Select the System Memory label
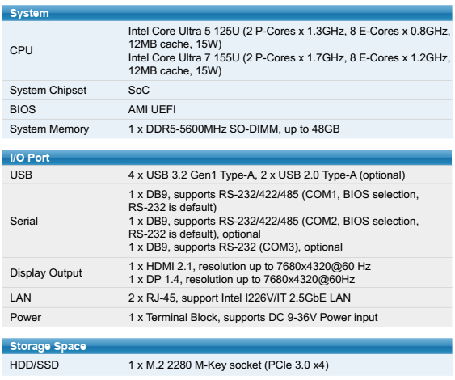The image size is (455, 380). click(x=49, y=129)
